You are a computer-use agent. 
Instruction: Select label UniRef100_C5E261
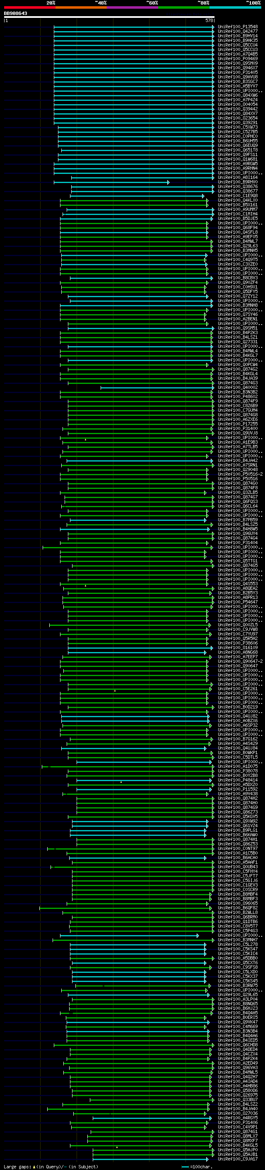coord(238,689)
